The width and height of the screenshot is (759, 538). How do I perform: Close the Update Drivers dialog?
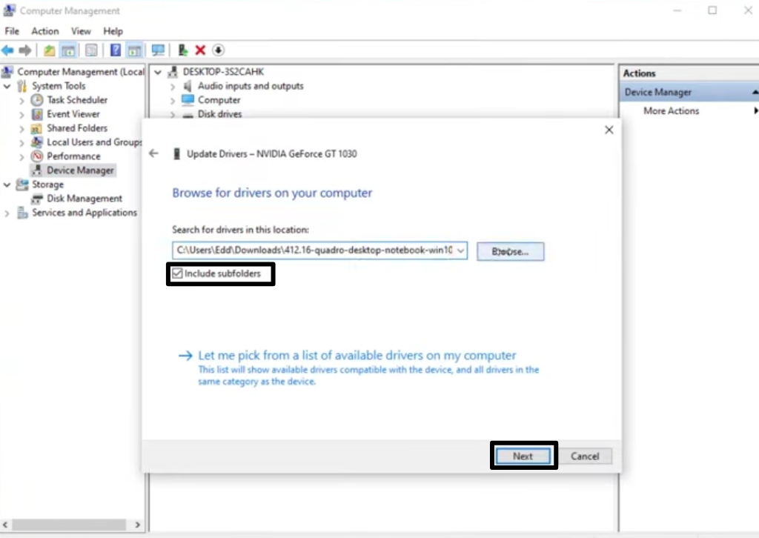pos(609,130)
